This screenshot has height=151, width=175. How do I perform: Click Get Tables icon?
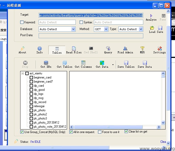click(65, 63)
